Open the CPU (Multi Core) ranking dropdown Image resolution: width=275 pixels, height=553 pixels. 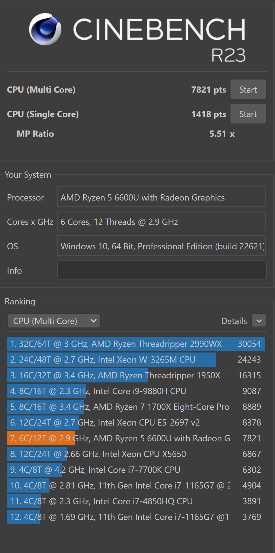tap(54, 321)
